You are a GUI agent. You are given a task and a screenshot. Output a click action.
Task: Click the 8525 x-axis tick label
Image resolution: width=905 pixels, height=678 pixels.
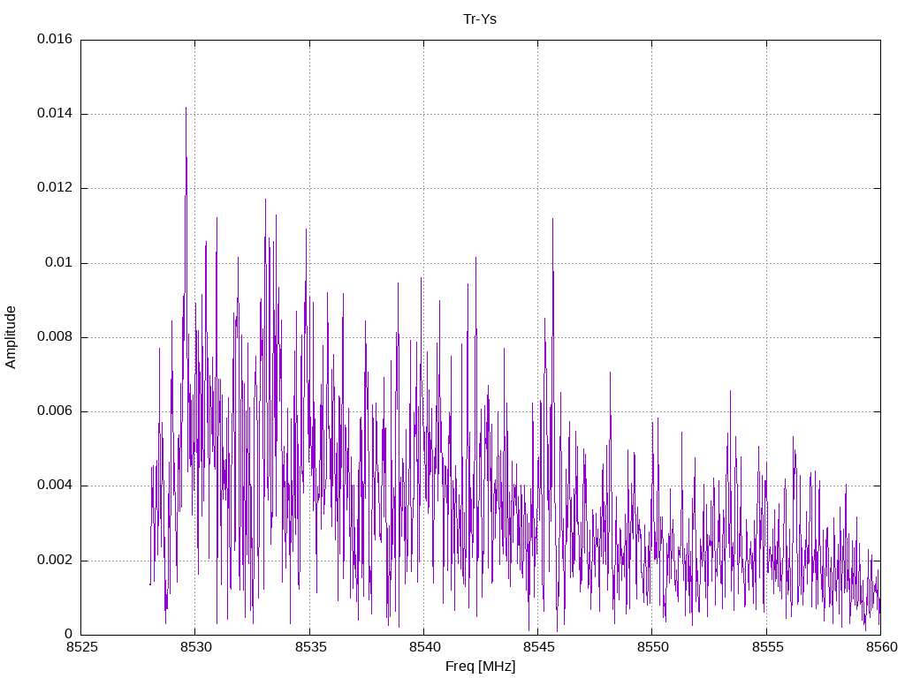click(81, 647)
